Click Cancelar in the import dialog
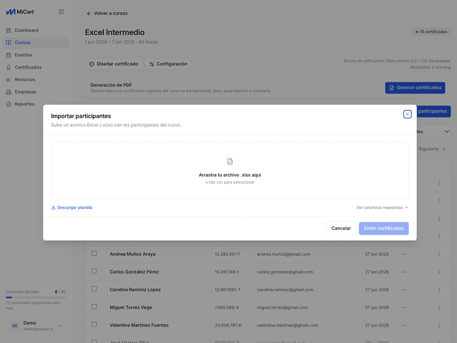 point(341,228)
